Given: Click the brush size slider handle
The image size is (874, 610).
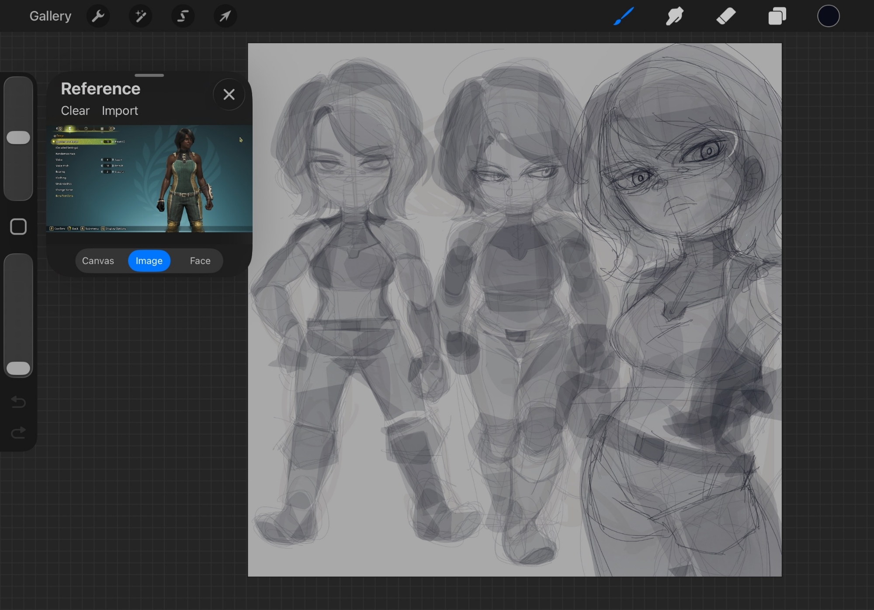Looking at the screenshot, I should pyautogui.click(x=18, y=138).
